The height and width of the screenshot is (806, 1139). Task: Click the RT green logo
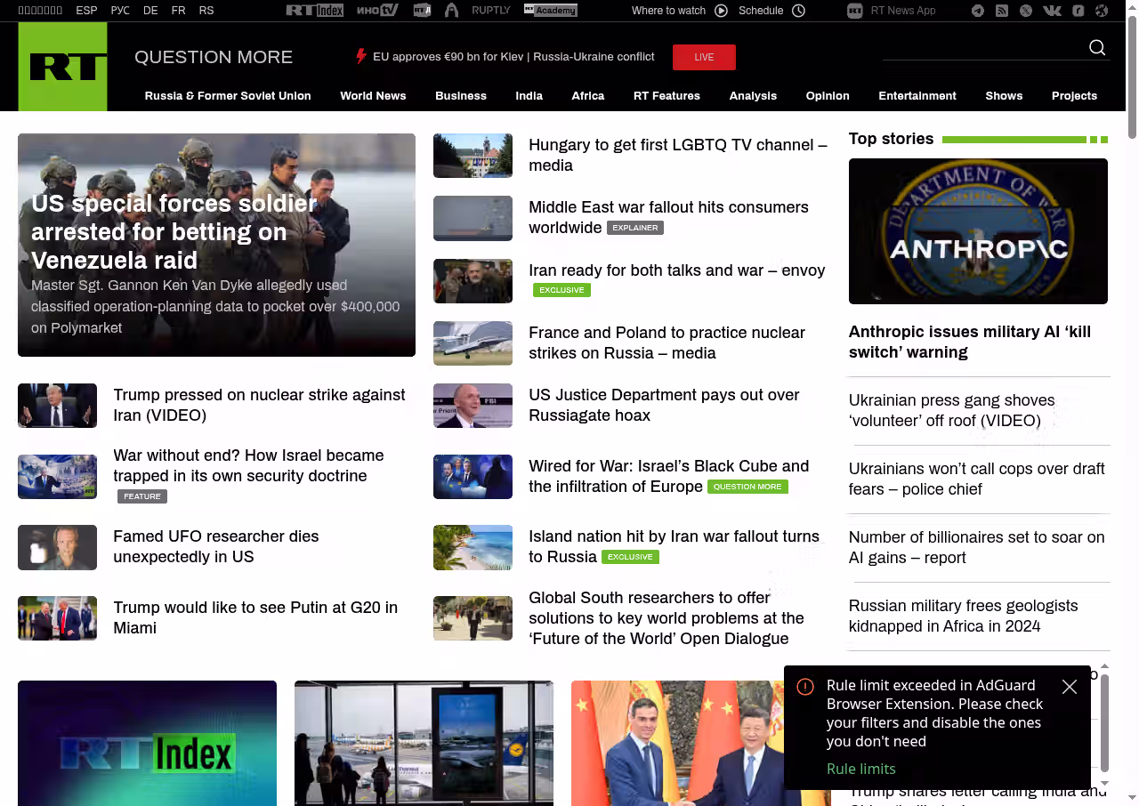click(x=62, y=67)
